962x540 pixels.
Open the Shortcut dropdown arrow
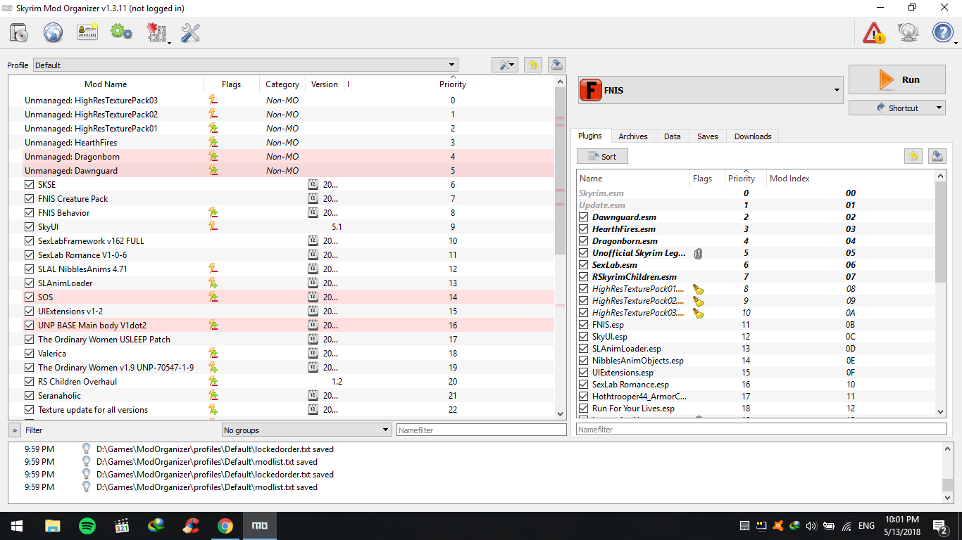[939, 108]
